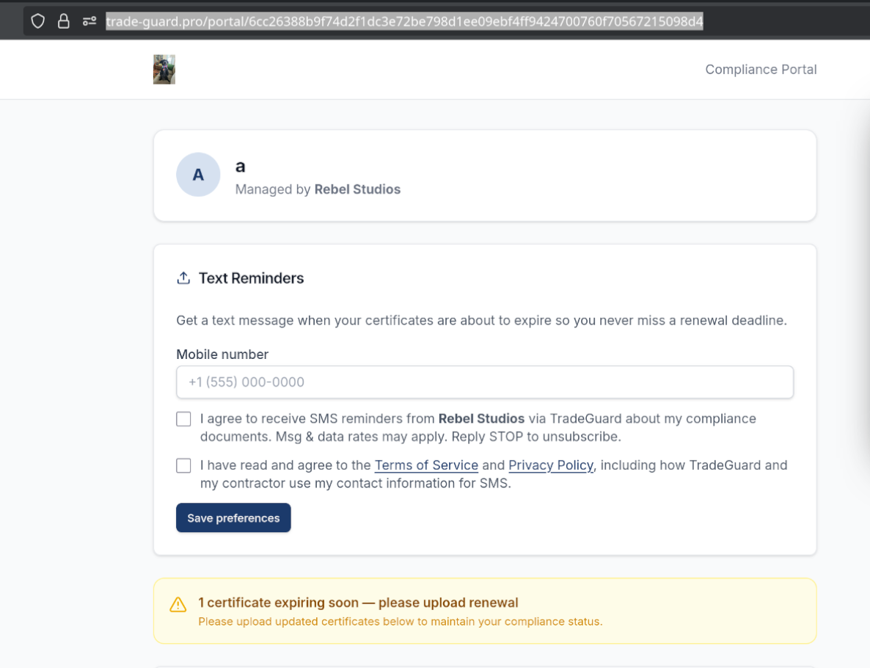Click '1 certificate expiring soon' alert heading

(x=359, y=603)
